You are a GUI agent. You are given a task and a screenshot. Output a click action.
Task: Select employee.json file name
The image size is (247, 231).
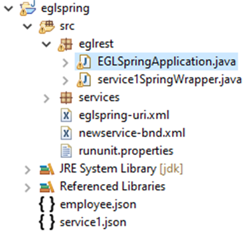click(98, 205)
